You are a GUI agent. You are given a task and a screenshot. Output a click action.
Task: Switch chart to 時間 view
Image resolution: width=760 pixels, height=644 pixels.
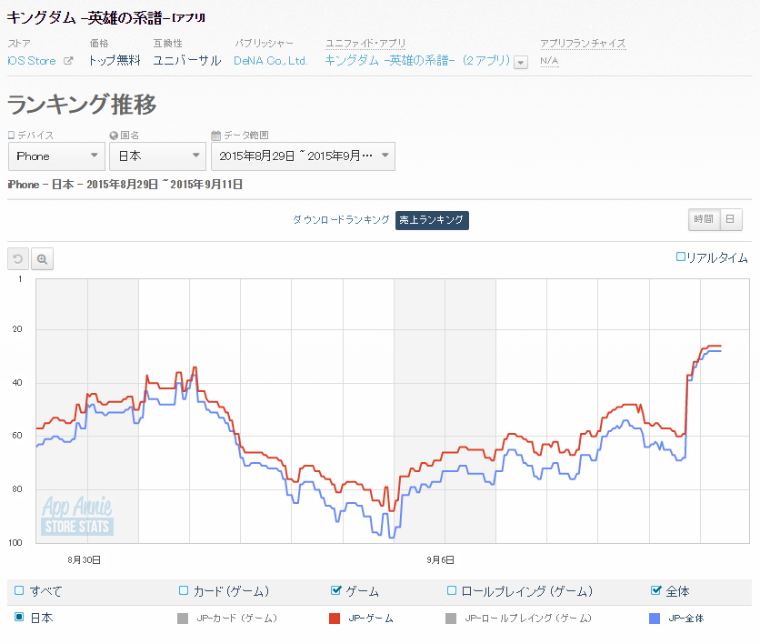(704, 219)
